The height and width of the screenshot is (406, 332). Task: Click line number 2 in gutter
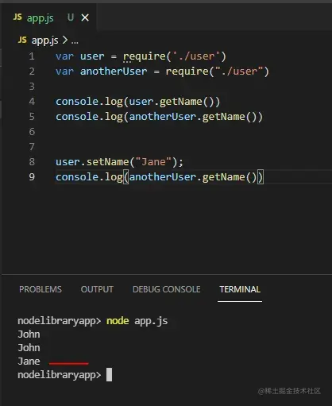pos(32,72)
